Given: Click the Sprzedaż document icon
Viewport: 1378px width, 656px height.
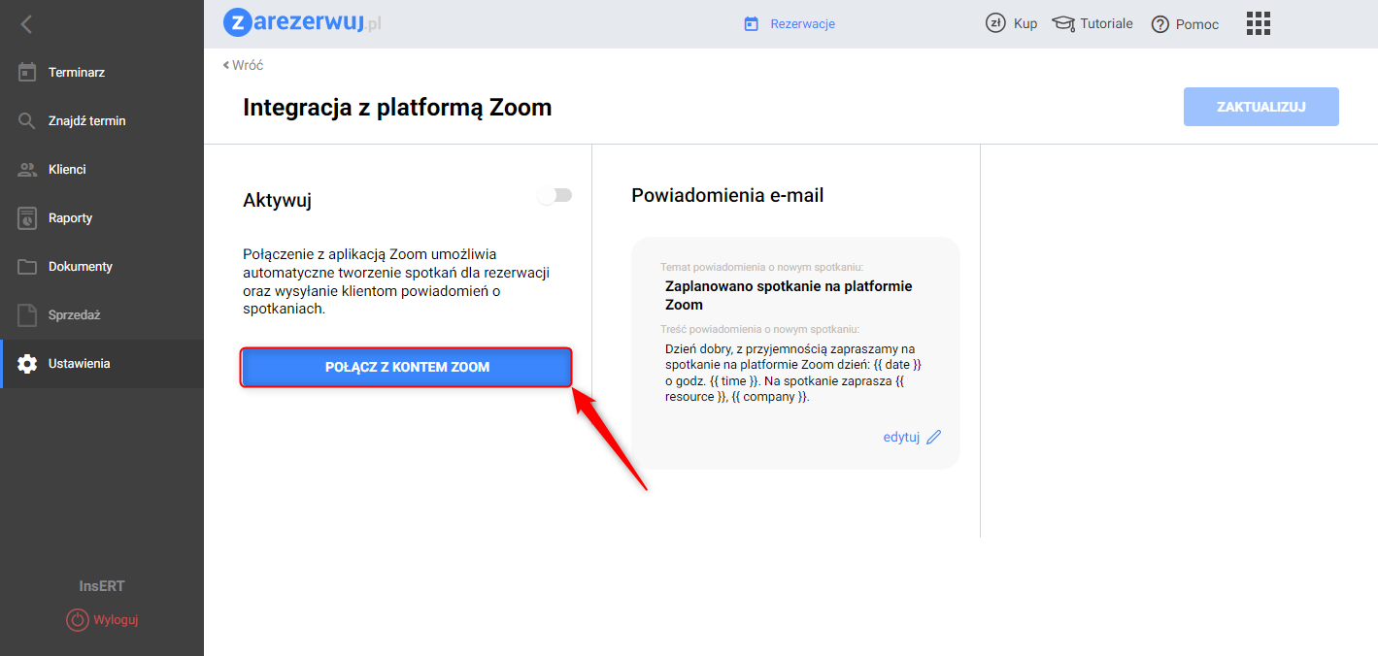Looking at the screenshot, I should [x=27, y=315].
